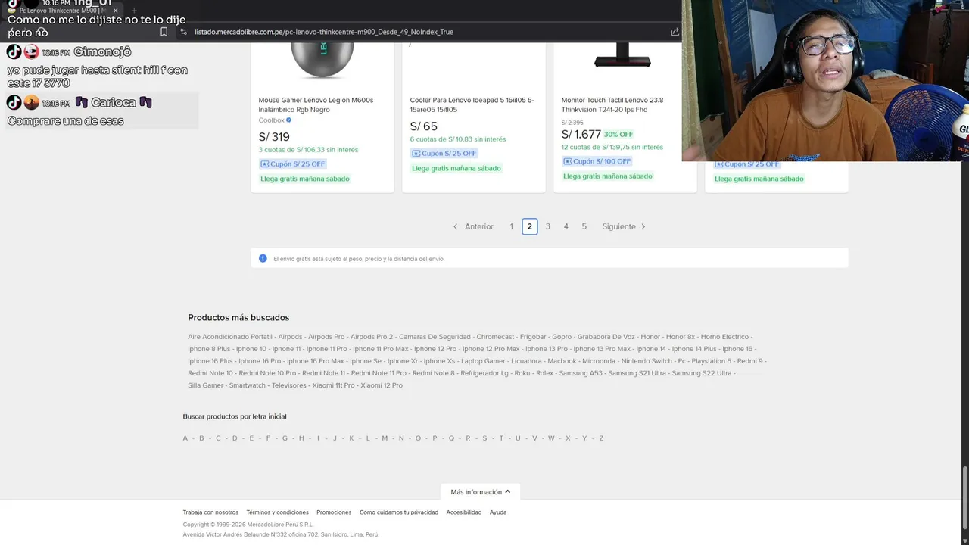Browse products starting with letter M

pos(385,438)
